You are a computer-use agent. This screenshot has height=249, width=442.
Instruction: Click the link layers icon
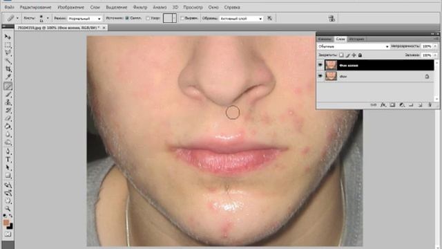[374, 104]
